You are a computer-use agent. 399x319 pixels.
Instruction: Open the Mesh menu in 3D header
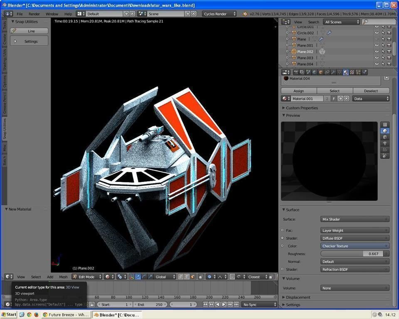tap(63, 277)
